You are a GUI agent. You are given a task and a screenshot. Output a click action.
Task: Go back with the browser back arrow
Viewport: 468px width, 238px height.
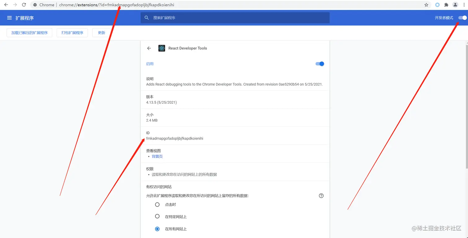tap(6, 5)
